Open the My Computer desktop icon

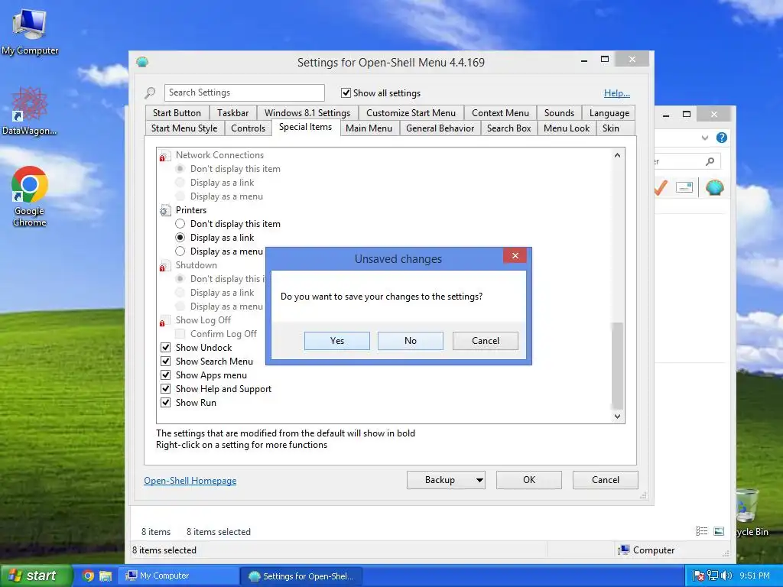tap(30, 31)
